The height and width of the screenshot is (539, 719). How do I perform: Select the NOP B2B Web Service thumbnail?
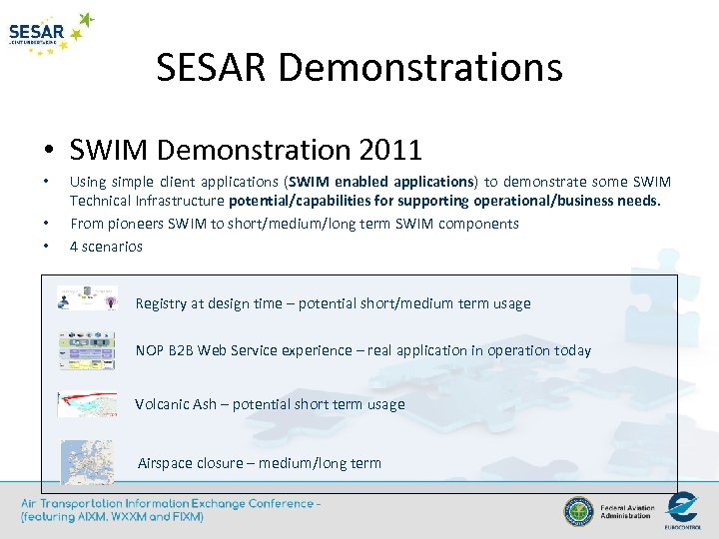click(87, 351)
